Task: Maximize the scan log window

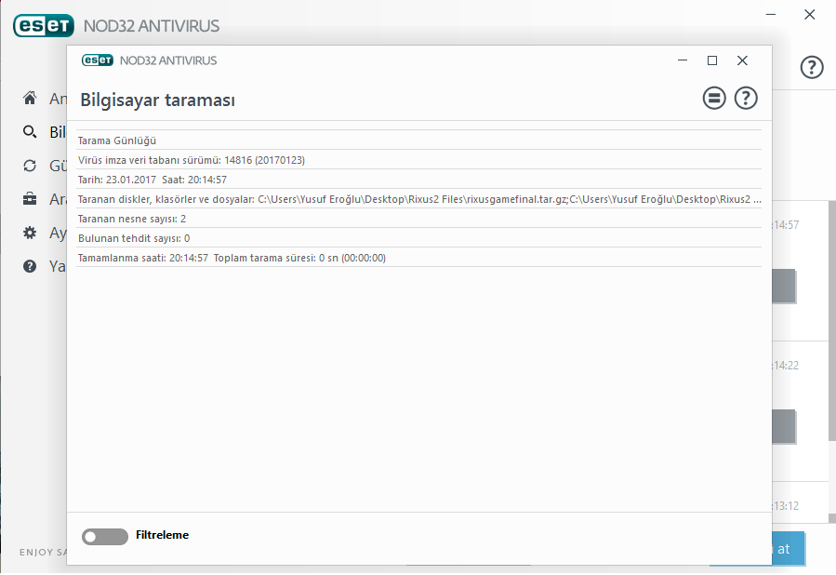Action: pyautogui.click(x=711, y=60)
